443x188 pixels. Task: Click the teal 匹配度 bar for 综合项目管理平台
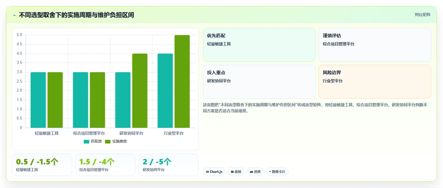coord(81,100)
